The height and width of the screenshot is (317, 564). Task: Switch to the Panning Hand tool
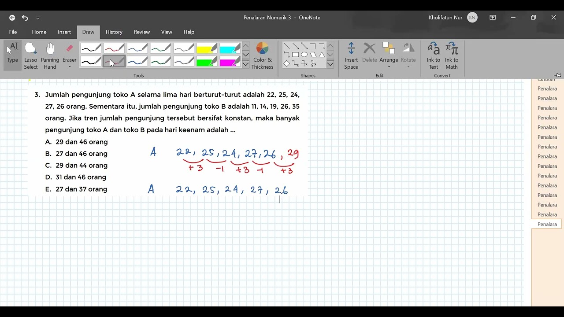tap(50, 55)
